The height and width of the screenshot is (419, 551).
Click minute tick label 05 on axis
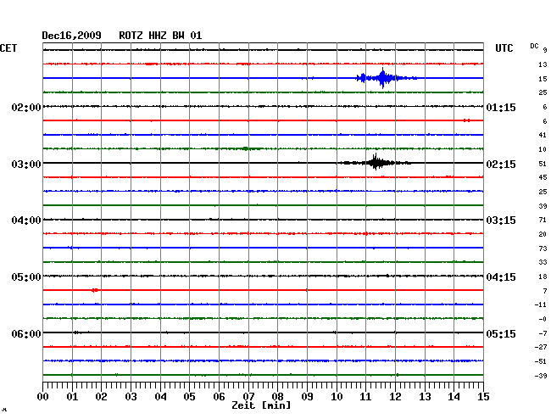tap(189, 397)
